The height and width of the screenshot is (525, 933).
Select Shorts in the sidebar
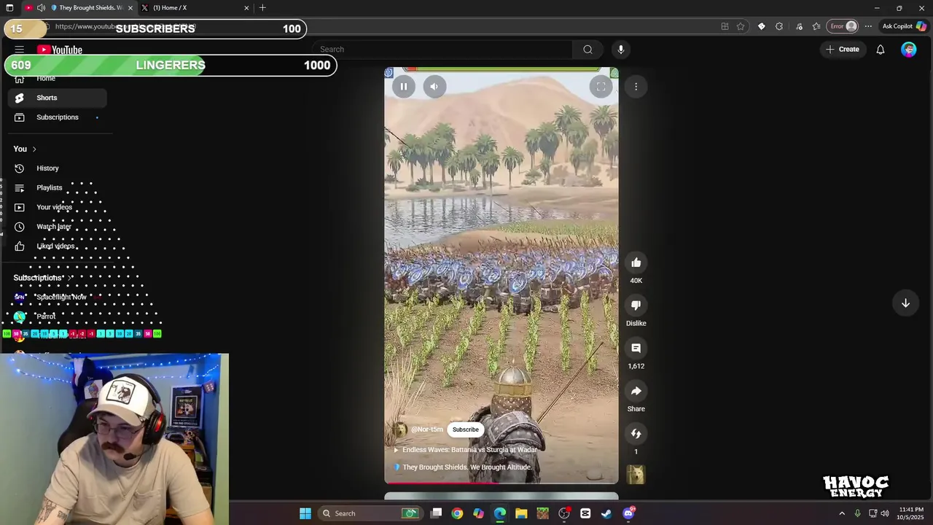point(58,98)
